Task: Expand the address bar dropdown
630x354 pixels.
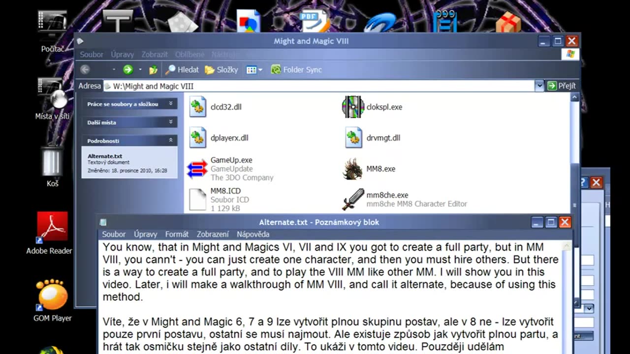Action: 539,86
